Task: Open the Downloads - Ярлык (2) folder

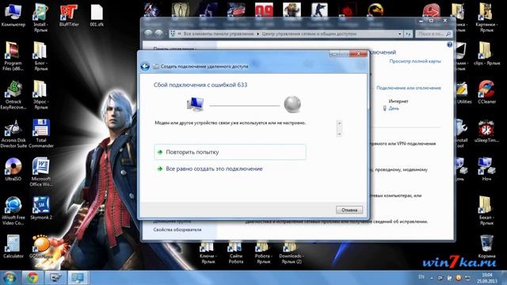Action: coord(291,253)
